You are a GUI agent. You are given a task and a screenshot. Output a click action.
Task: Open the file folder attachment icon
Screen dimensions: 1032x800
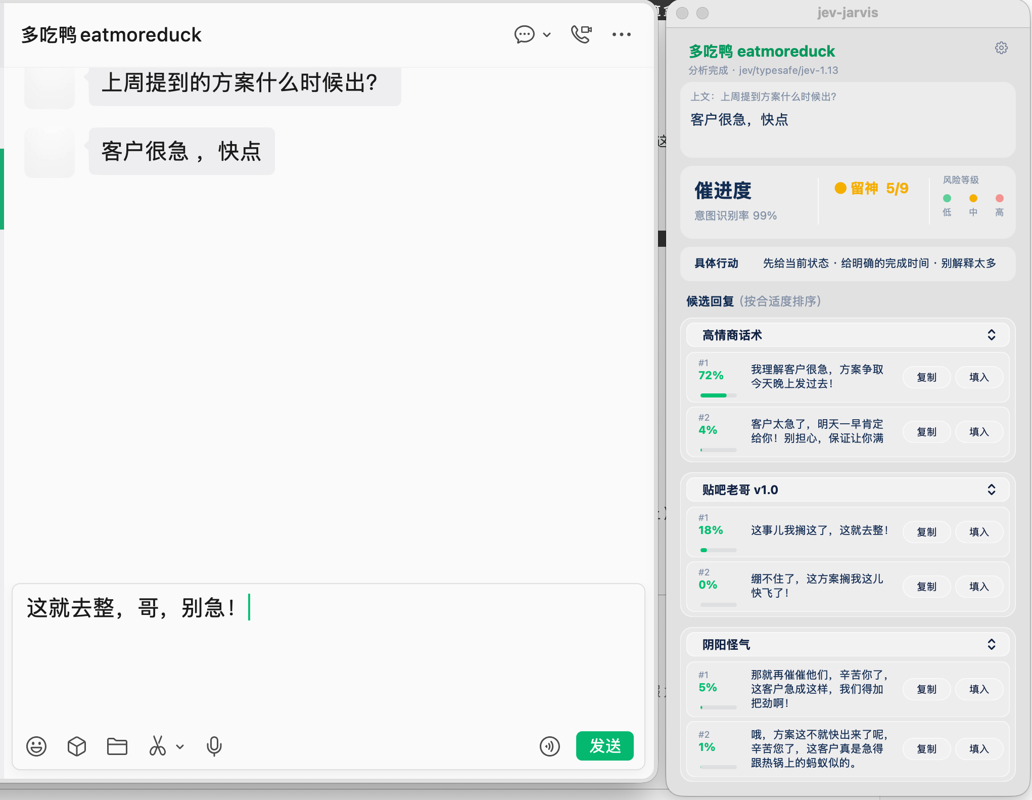[x=117, y=746]
